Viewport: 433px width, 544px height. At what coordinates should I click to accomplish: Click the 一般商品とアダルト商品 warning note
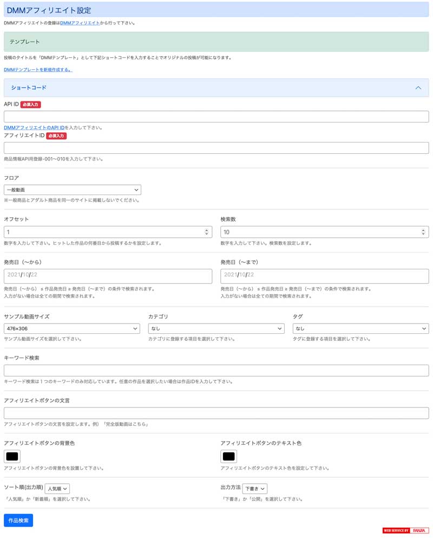point(71,200)
